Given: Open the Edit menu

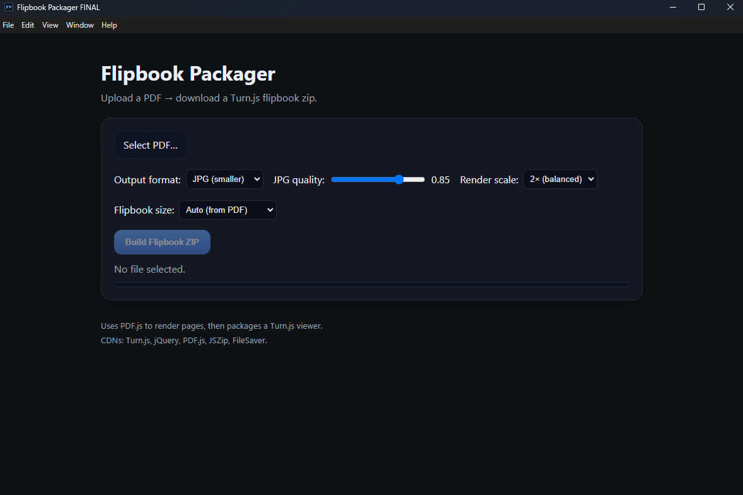Looking at the screenshot, I should 28,25.
